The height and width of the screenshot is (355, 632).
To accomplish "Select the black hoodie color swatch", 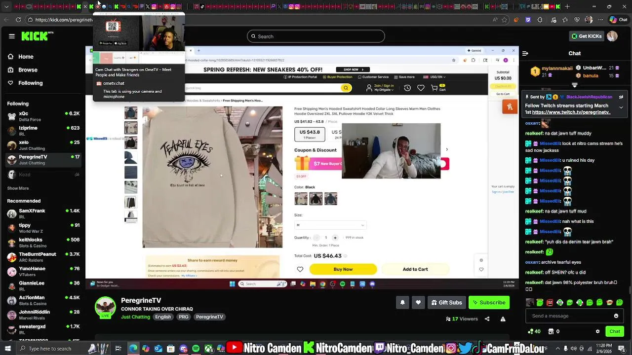I will pyautogui.click(x=316, y=199).
